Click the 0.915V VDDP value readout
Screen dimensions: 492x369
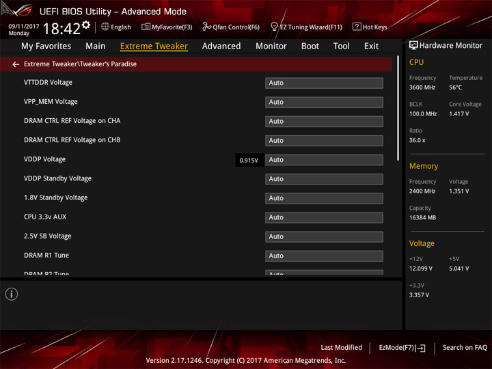click(249, 161)
